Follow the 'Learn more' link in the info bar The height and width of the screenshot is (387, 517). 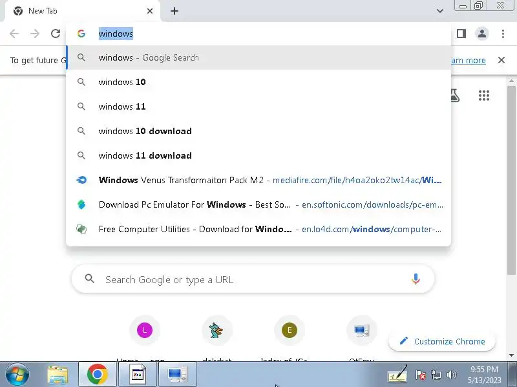(468, 60)
